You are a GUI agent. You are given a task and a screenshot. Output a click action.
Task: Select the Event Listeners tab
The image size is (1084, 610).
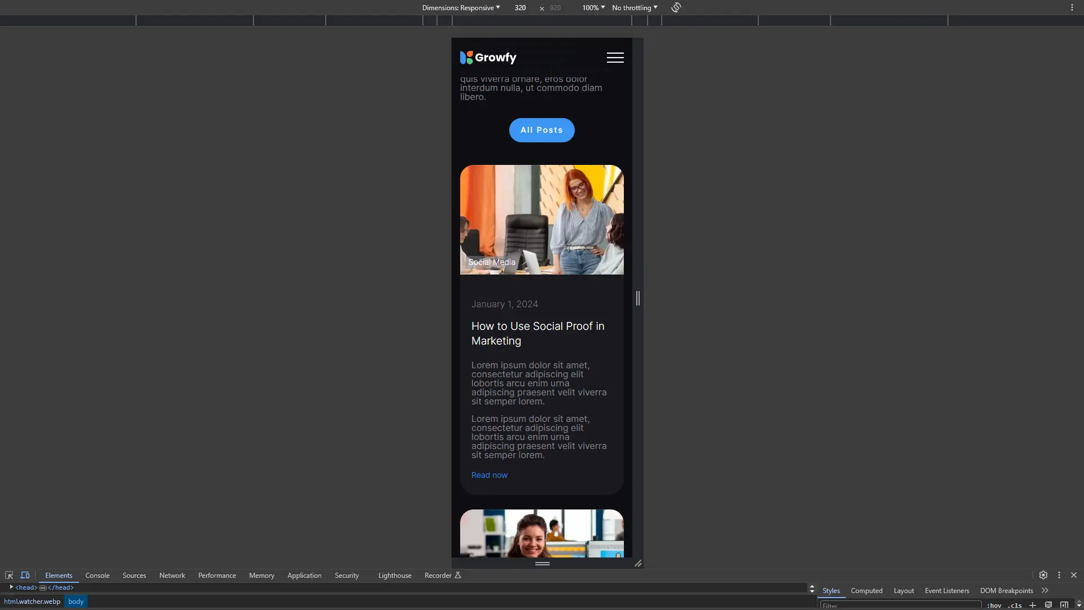point(947,590)
